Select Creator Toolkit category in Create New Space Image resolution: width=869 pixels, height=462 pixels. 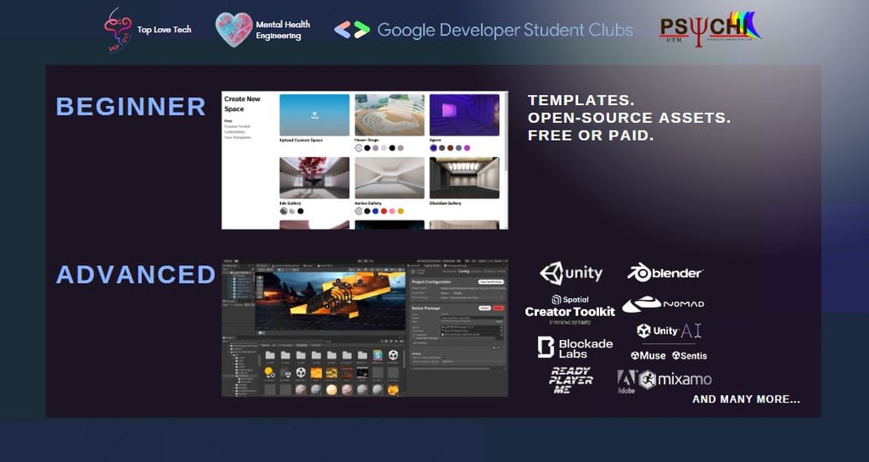click(x=238, y=126)
